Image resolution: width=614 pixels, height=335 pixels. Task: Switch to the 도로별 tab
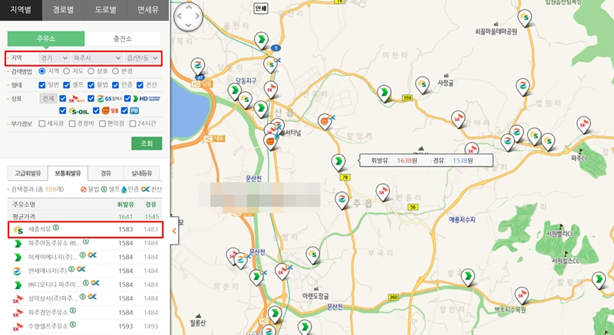pyautogui.click(x=106, y=10)
